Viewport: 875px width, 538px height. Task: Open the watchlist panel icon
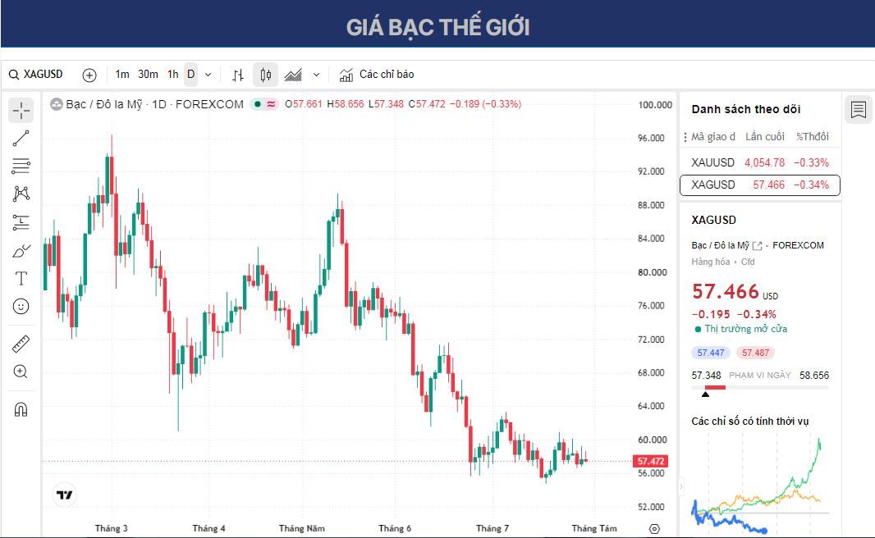tap(859, 109)
